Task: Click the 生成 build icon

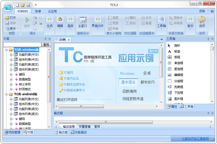Action: click(50, 19)
